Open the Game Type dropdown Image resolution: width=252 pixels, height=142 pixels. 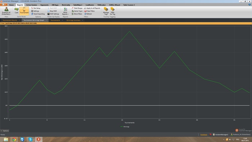[x=77, y=11]
